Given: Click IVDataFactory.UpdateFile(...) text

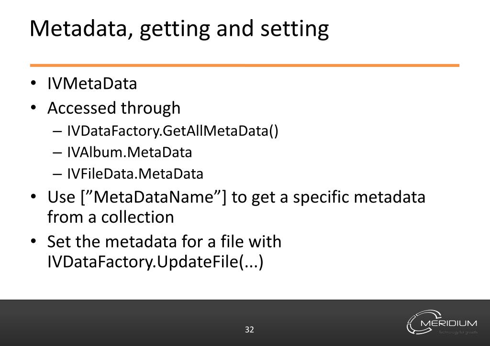Looking at the screenshot, I should tap(156, 262).
